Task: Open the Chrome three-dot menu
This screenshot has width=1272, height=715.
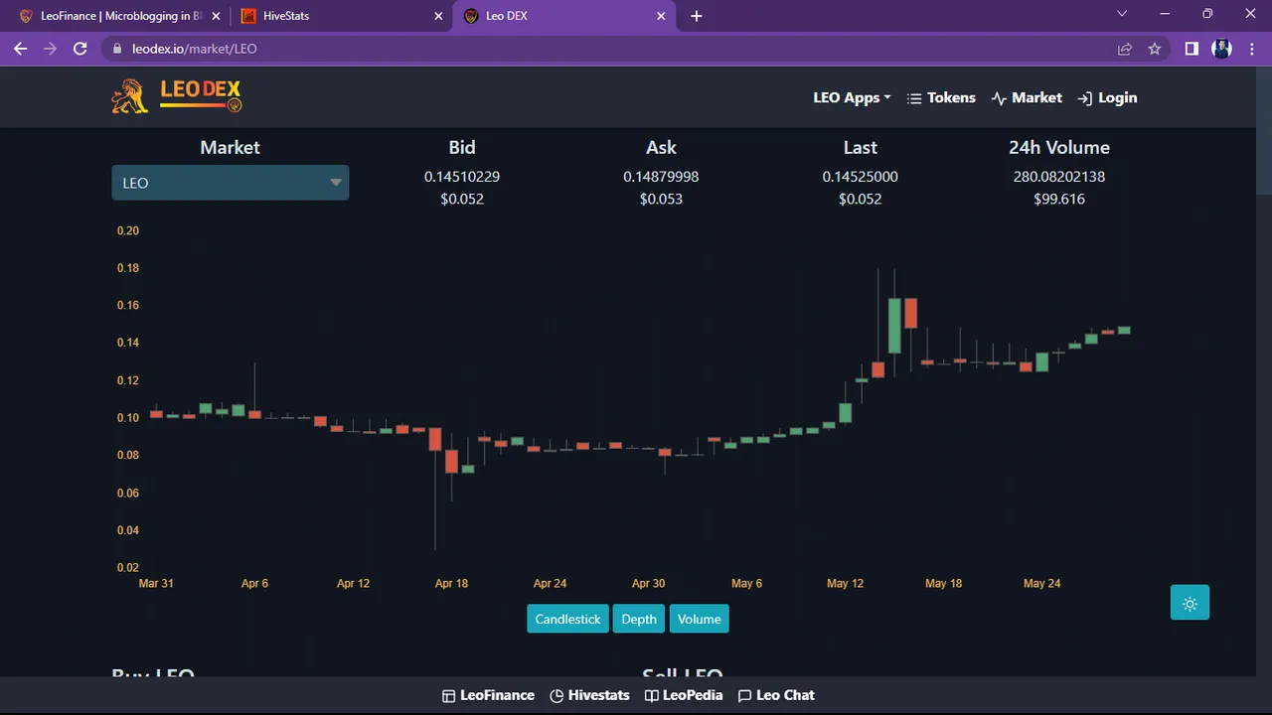Action: coord(1252,49)
